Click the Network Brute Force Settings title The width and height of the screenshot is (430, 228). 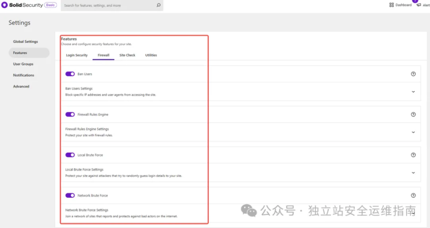pyautogui.click(x=87, y=210)
